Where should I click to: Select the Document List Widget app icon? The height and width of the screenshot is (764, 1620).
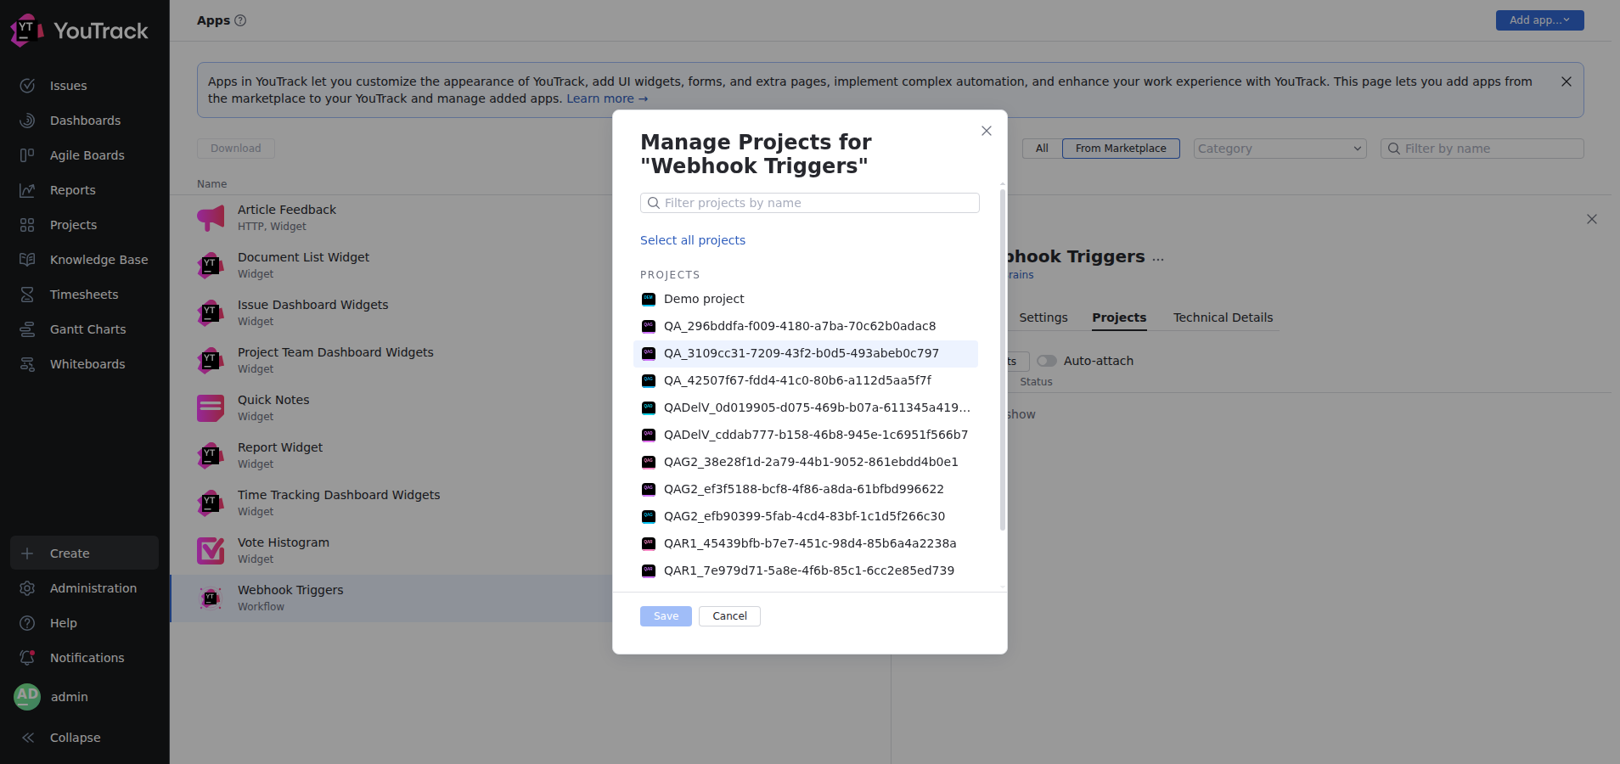click(x=211, y=266)
